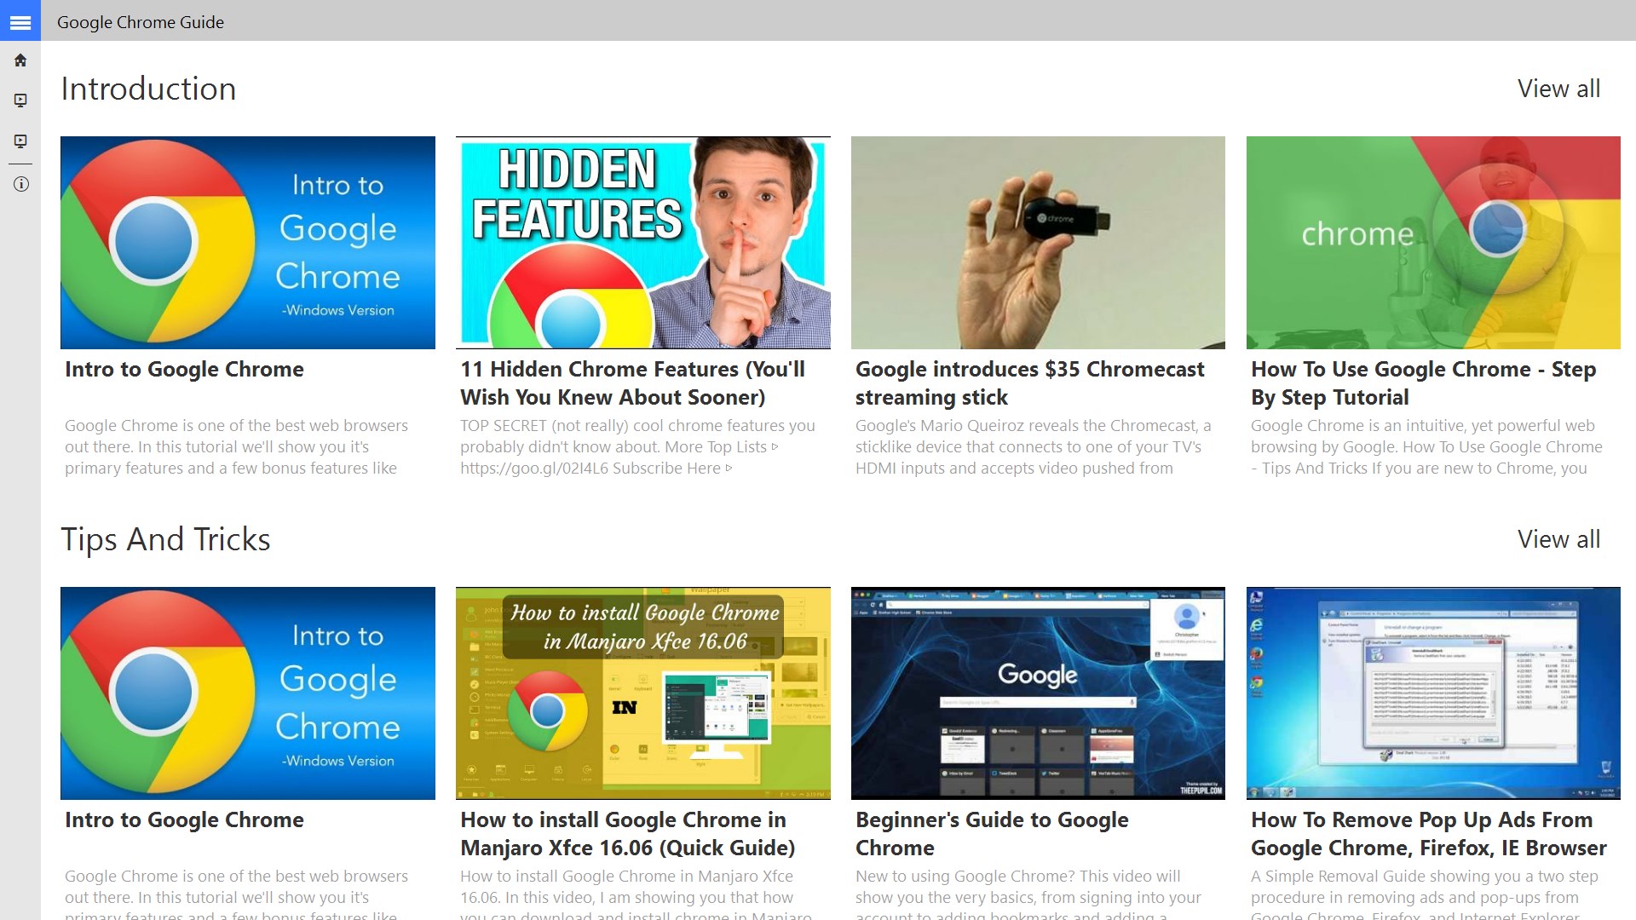View all Introduction videos

point(1558,89)
